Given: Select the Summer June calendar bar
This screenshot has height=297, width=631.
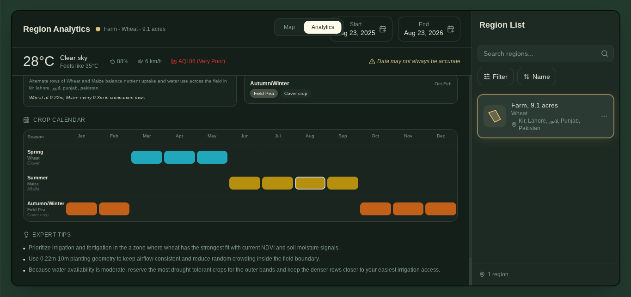Looking at the screenshot, I should [245, 183].
